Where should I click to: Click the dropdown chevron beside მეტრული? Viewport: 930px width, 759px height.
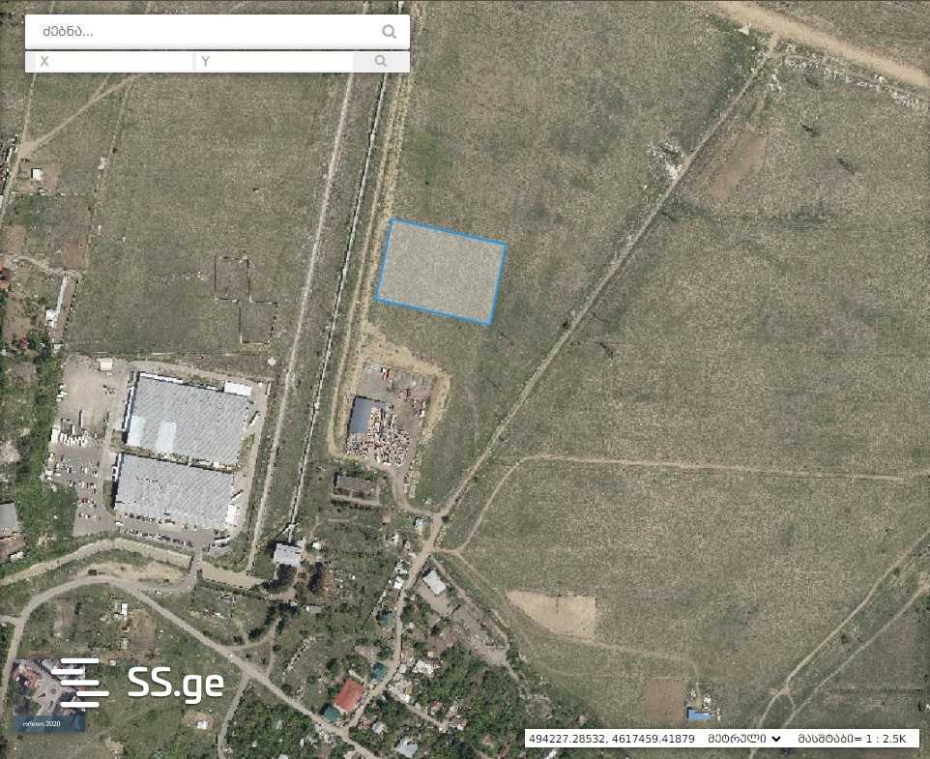click(776, 739)
